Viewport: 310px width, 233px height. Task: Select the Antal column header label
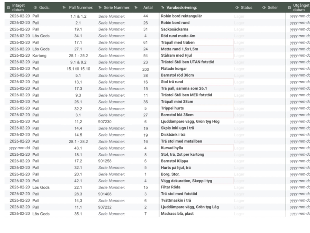tap(148, 7)
